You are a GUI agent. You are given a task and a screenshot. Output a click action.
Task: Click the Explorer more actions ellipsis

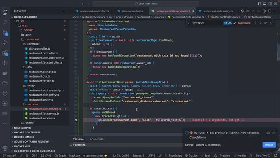[x=64, y=11]
